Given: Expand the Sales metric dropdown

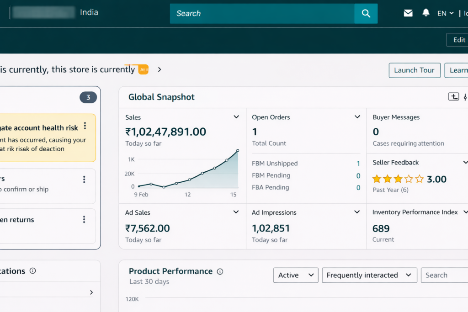Looking at the screenshot, I should tap(236, 117).
